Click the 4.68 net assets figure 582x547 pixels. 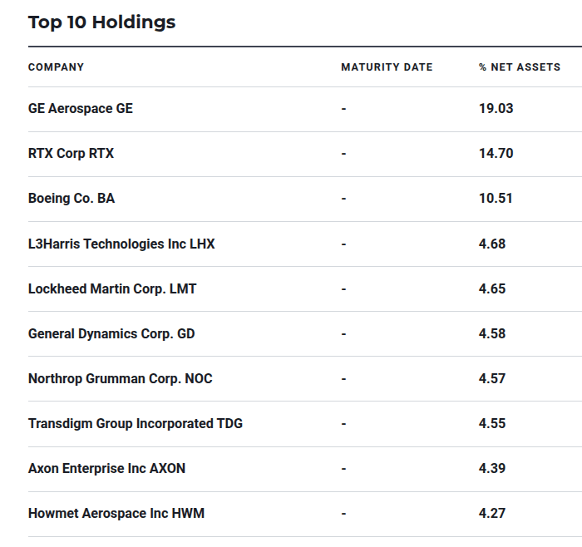[x=492, y=244]
